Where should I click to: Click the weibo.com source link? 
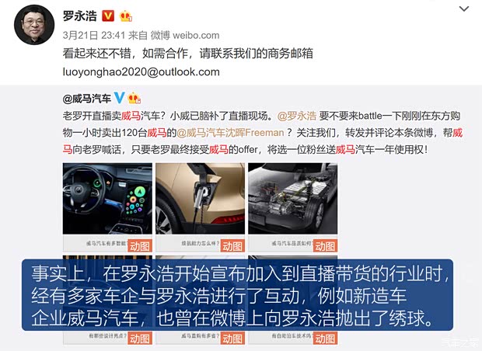pos(196,35)
